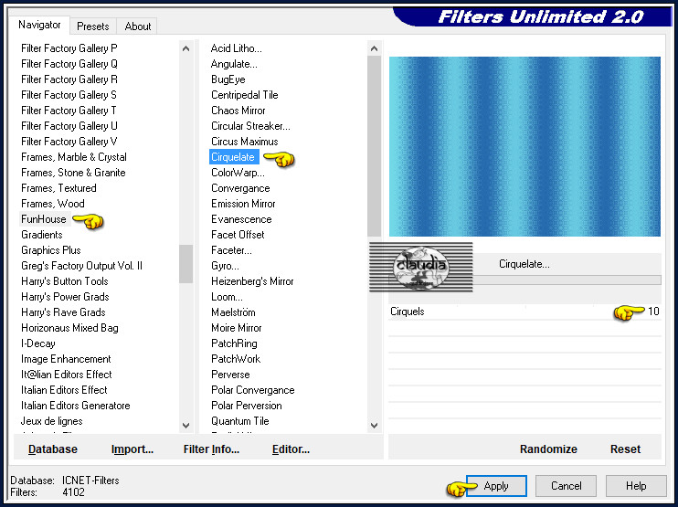Choose the BugEye filter

(x=228, y=79)
